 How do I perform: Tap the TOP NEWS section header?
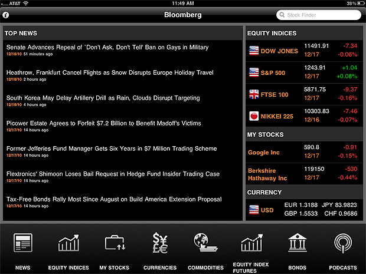tap(21, 34)
